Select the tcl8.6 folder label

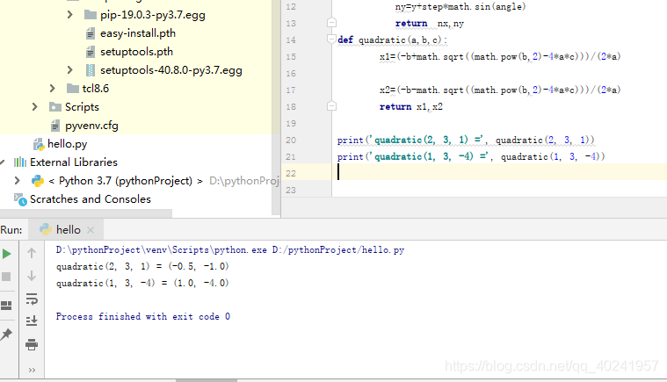(x=96, y=89)
